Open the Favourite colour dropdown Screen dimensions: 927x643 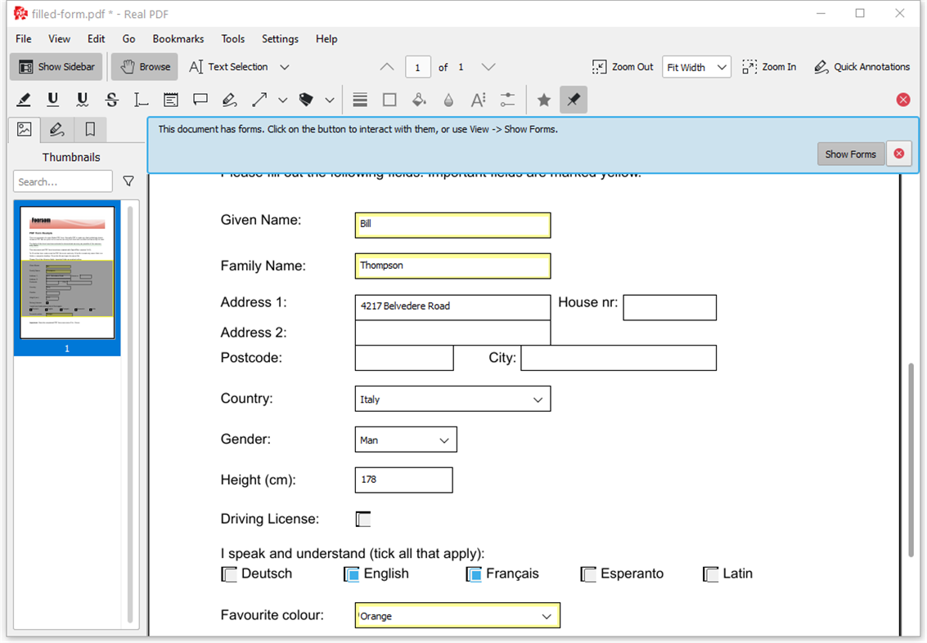pyautogui.click(x=457, y=616)
